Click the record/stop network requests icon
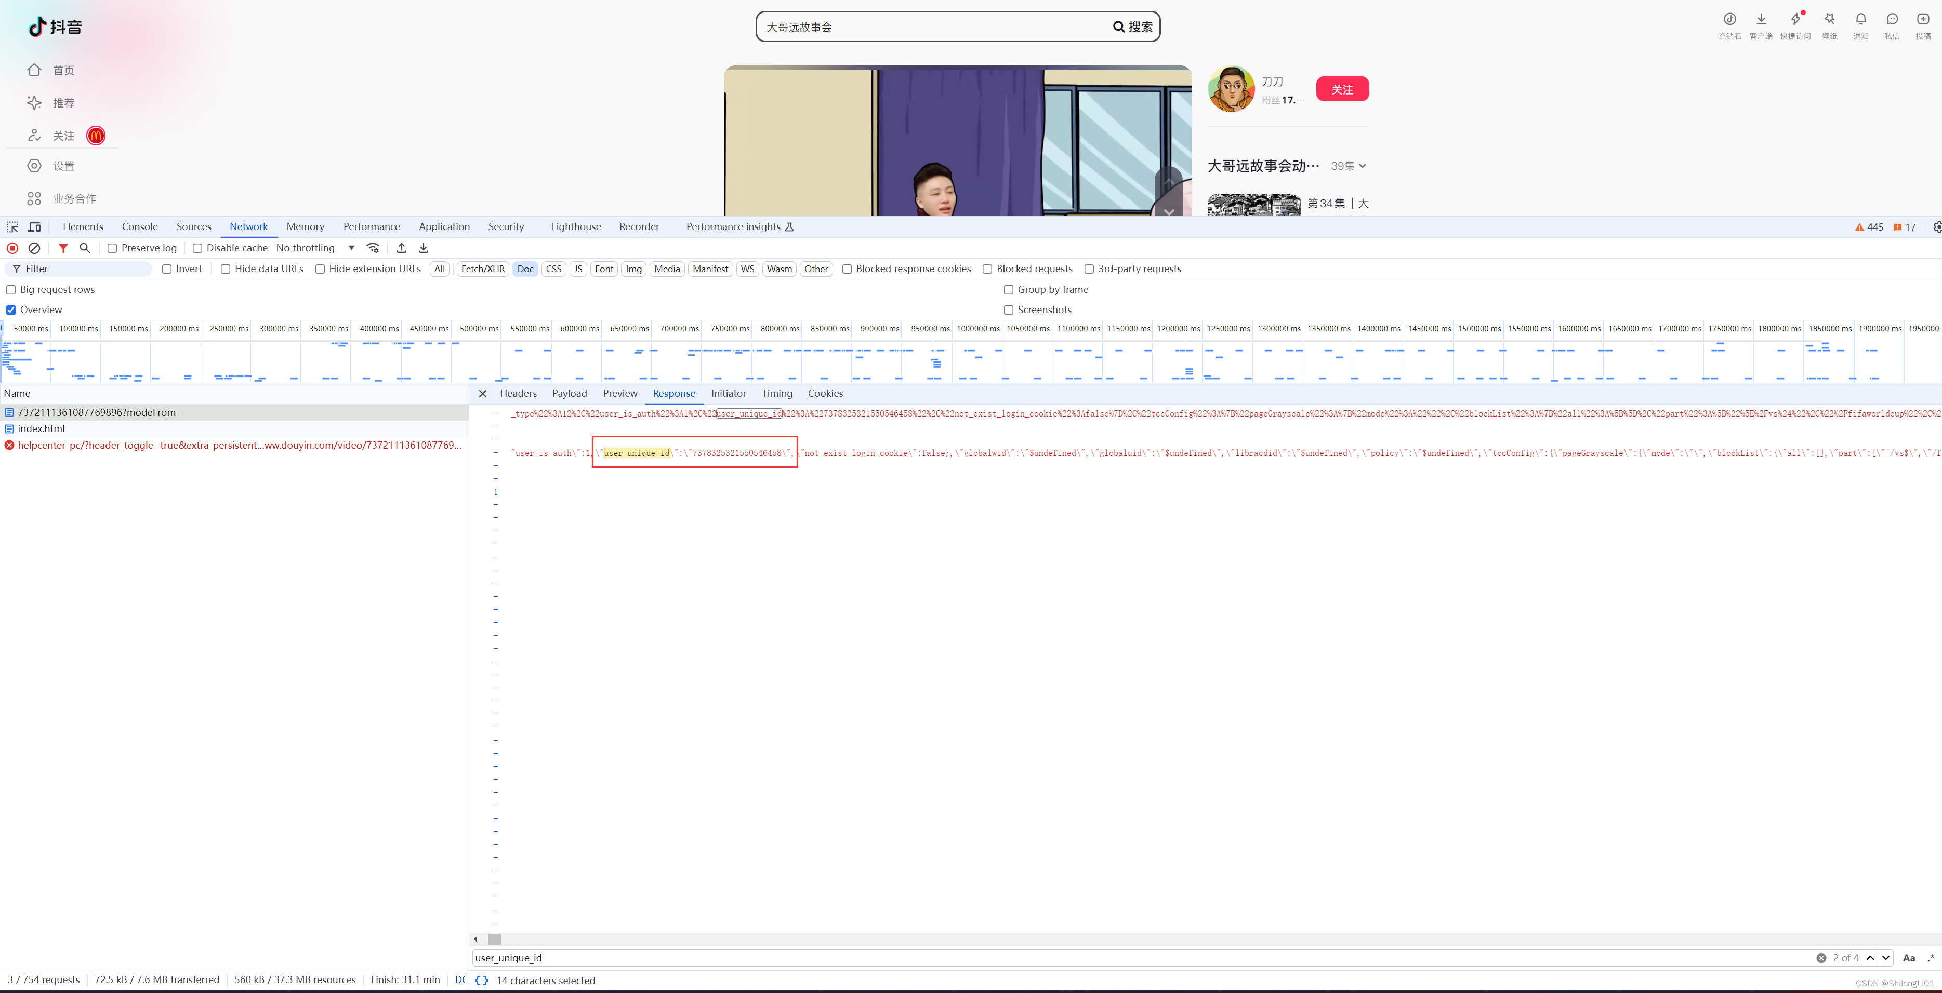The height and width of the screenshot is (993, 1942). point(12,247)
